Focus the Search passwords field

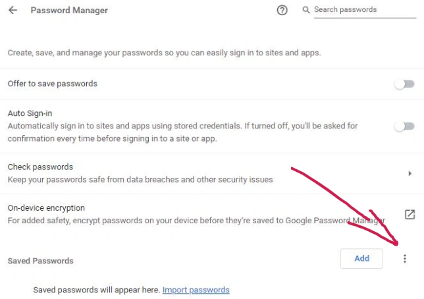(x=365, y=10)
